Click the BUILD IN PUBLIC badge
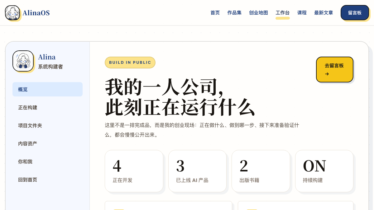The height and width of the screenshot is (210, 374). coord(130,63)
